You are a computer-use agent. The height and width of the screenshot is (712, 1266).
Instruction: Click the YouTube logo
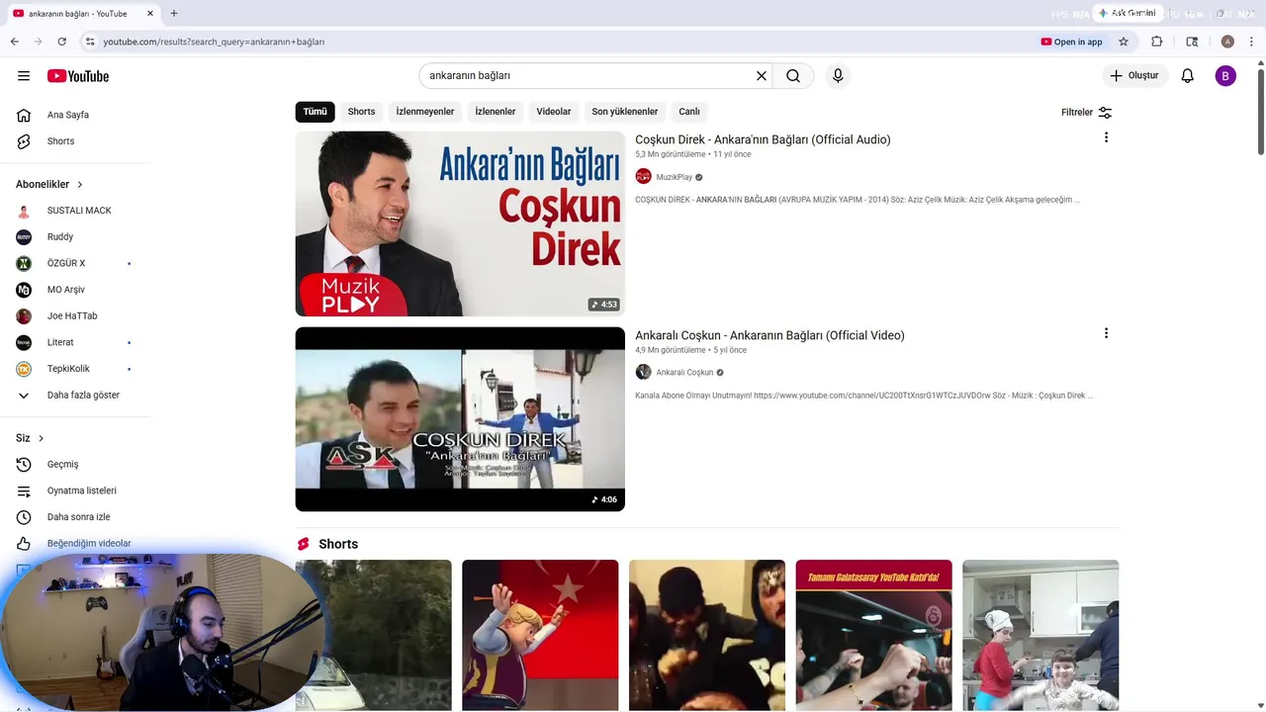click(x=78, y=76)
